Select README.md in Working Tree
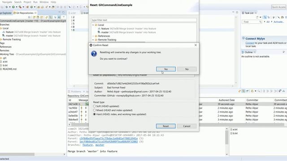Screen dimensions: 287x161 coord(9,69)
